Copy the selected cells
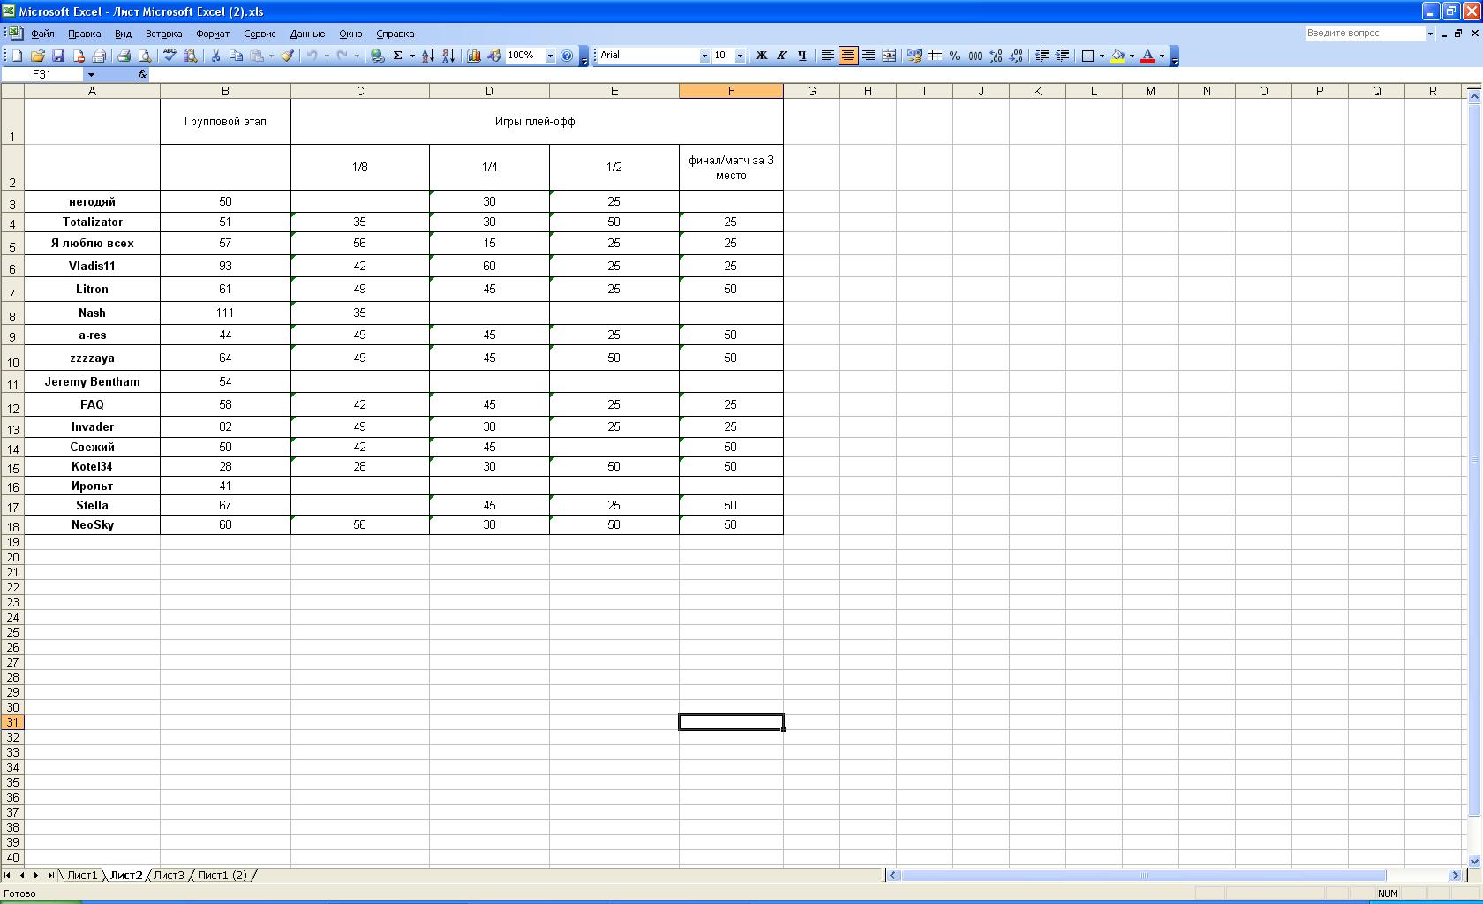 (x=236, y=56)
